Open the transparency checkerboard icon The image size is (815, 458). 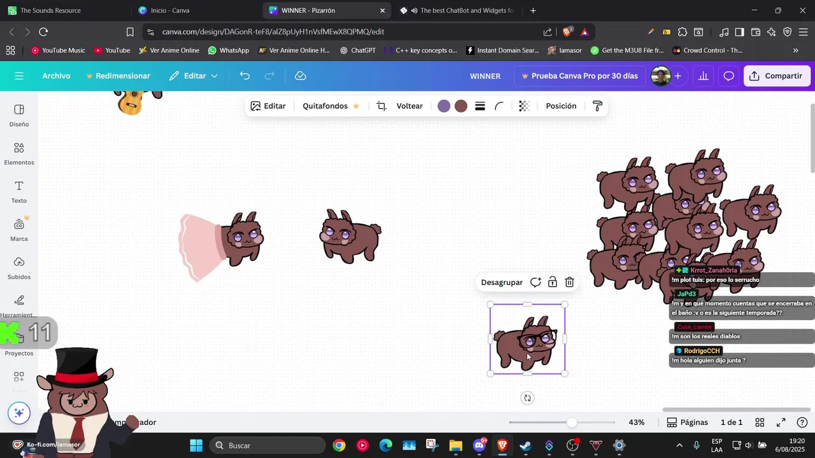coord(524,106)
